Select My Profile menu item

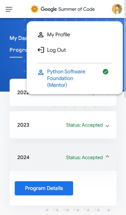(x=75, y=35)
